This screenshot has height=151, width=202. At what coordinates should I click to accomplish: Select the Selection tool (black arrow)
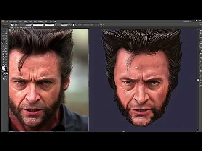point(3,31)
